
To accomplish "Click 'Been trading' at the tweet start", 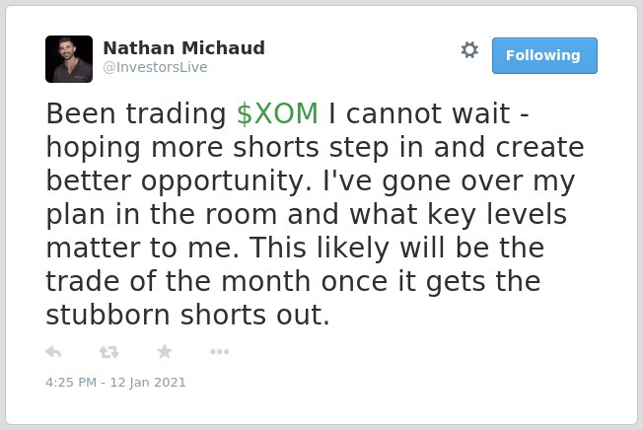I will click(x=136, y=114).
